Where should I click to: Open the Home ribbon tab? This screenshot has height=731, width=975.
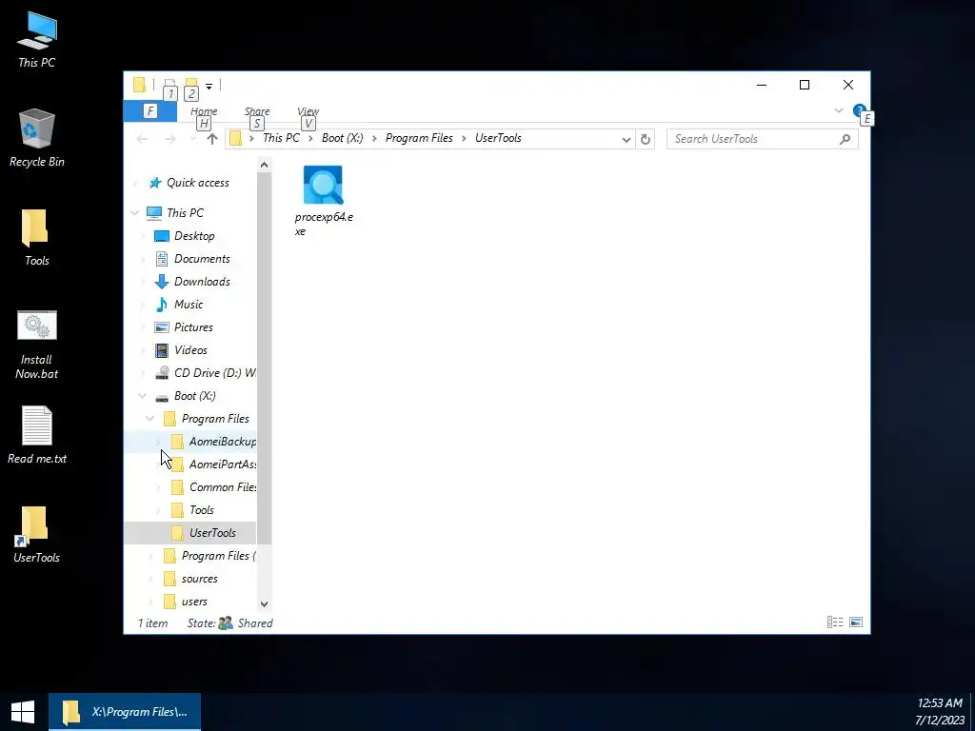point(204,111)
